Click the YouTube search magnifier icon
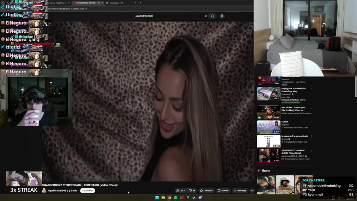Viewport: 357px width, 201px height. tap(212, 16)
